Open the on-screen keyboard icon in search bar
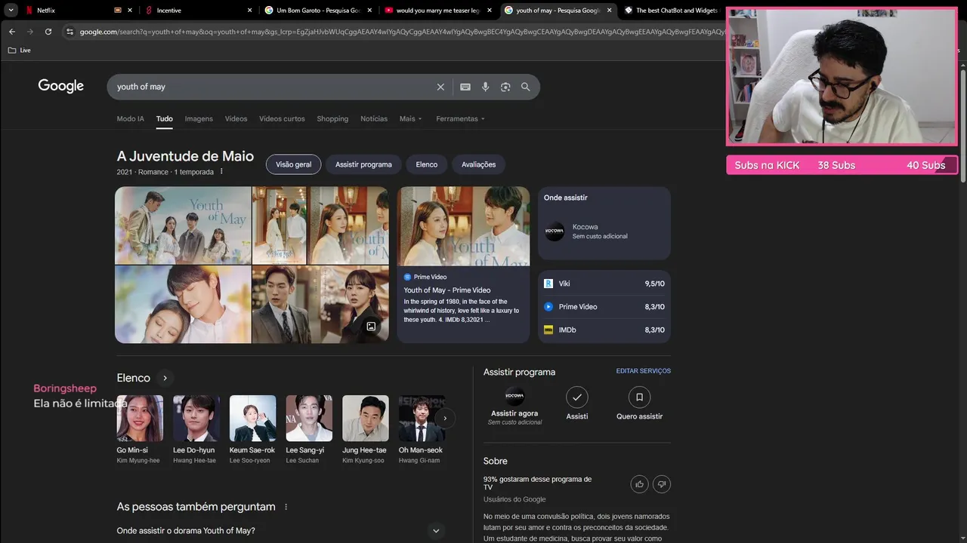The height and width of the screenshot is (543, 967). coord(465,87)
